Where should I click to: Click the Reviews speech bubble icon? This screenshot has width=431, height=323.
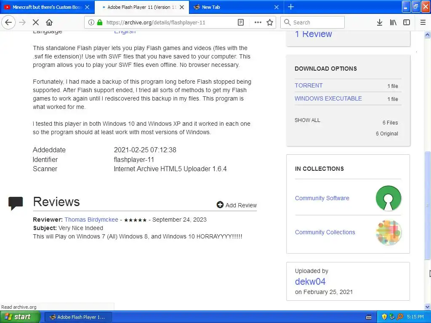pos(16,203)
